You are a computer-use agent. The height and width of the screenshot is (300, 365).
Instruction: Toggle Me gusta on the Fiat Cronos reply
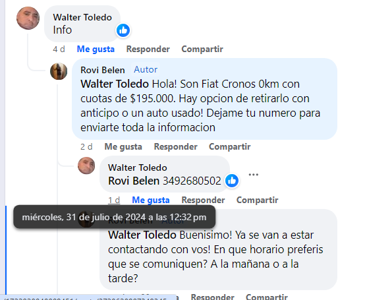[x=123, y=147]
